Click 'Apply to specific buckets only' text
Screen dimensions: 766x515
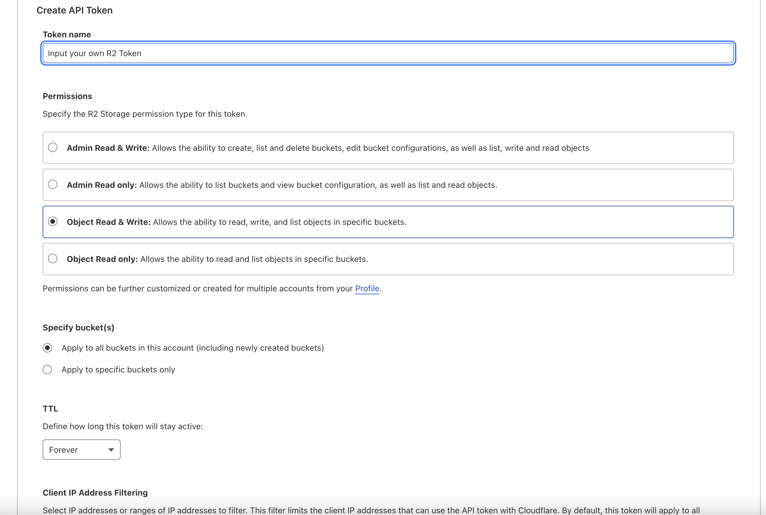click(118, 370)
